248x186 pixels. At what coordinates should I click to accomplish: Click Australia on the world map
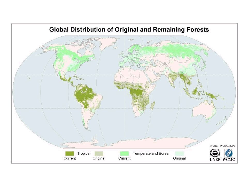pyautogui.click(x=204, y=110)
